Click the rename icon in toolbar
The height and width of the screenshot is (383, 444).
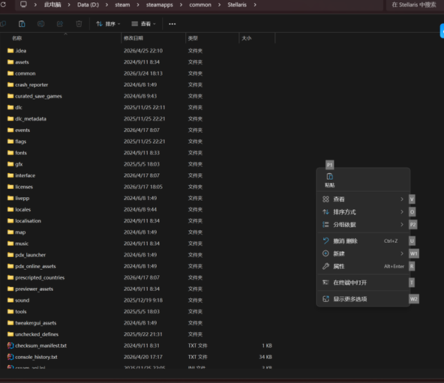(x=40, y=24)
